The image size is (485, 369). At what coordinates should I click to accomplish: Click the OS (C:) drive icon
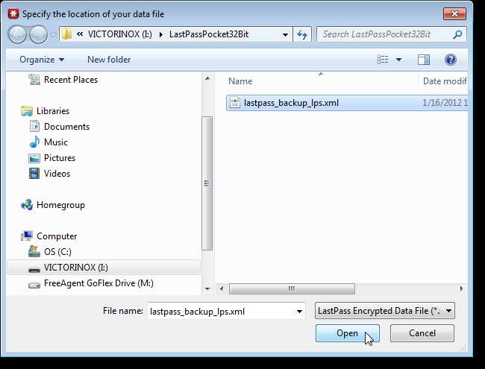click(x=34, y=251)
